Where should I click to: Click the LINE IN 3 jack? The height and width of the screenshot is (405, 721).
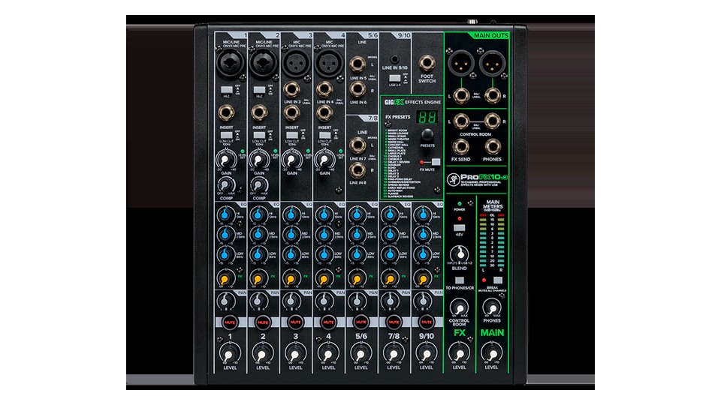coord(291,89)
